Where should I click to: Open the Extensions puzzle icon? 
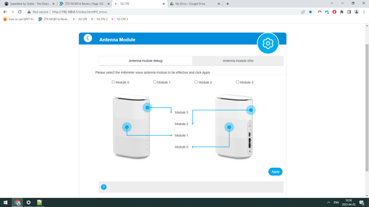(x=342, y=12)
